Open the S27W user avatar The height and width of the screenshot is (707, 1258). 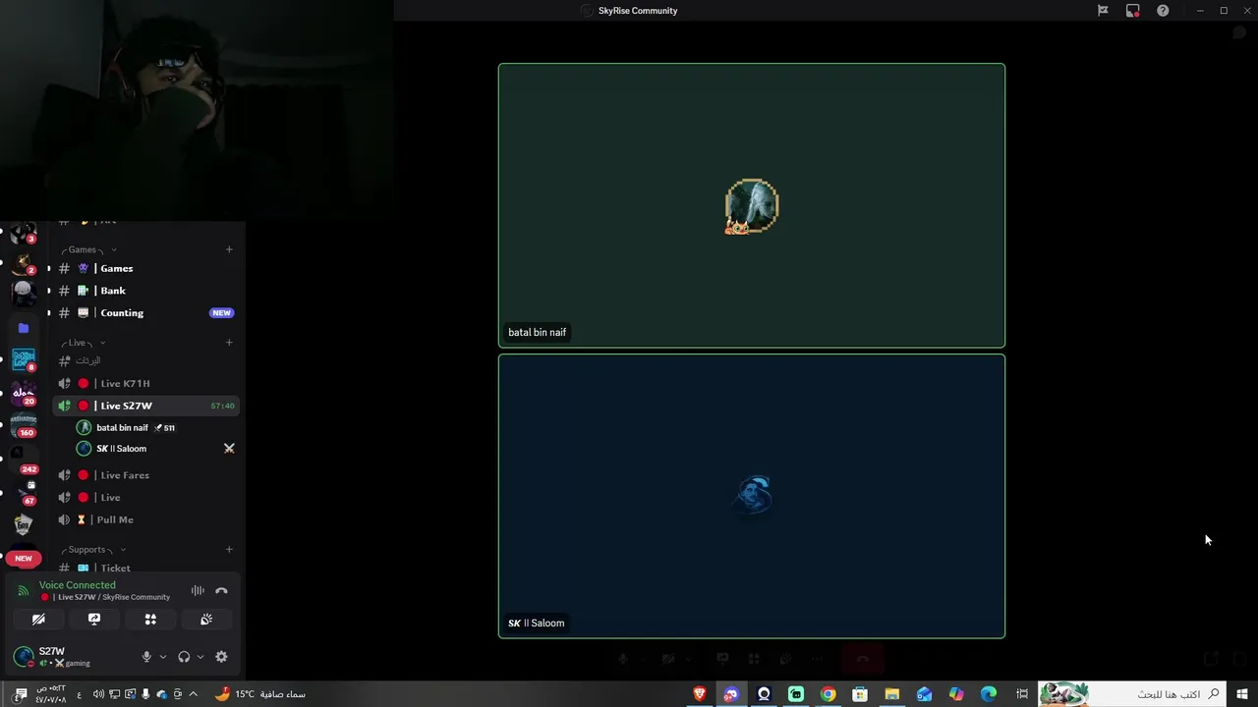[x=24, y=657]
